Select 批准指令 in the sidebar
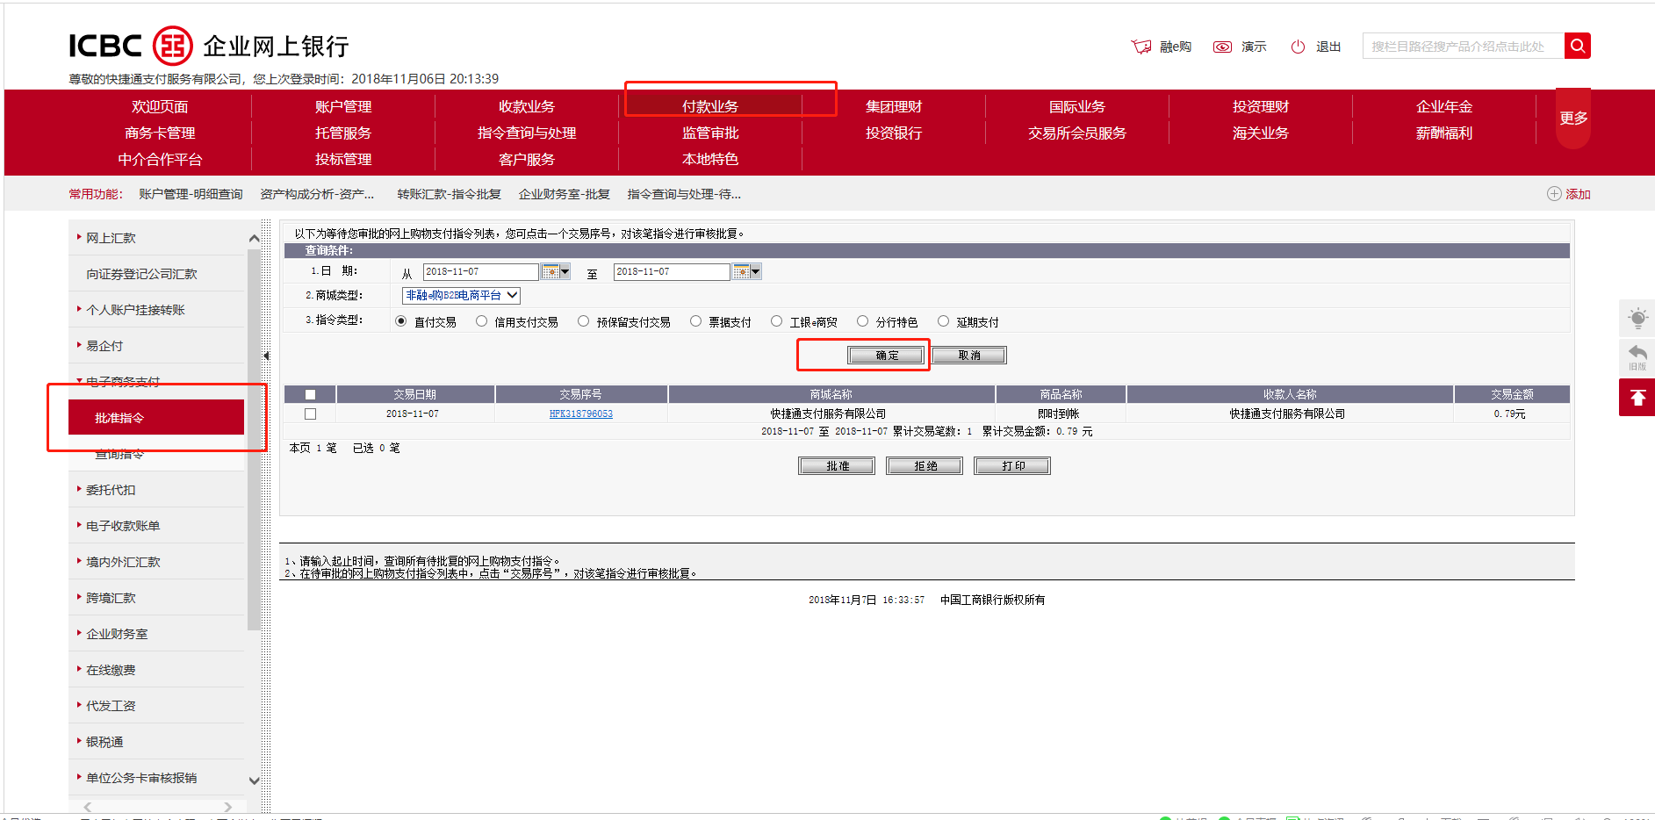 point(156,418)
